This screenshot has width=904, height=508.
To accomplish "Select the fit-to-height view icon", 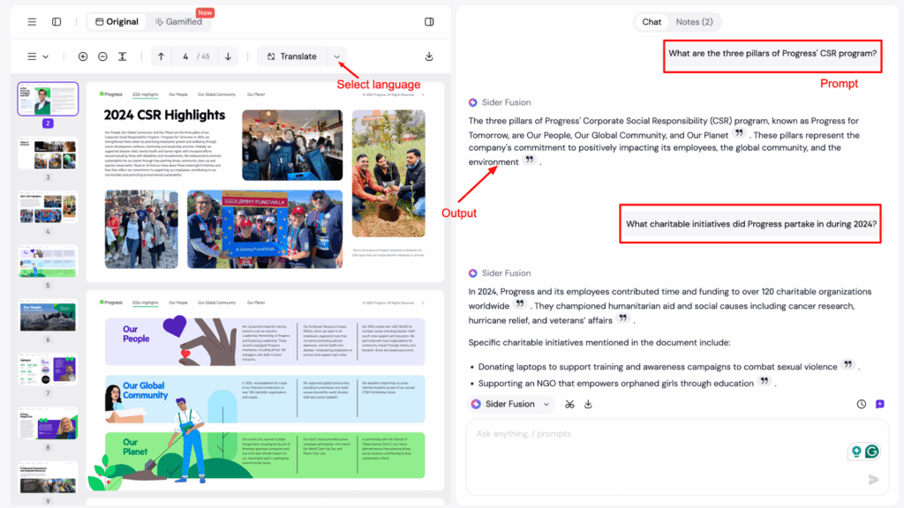I will click(121, 56).
